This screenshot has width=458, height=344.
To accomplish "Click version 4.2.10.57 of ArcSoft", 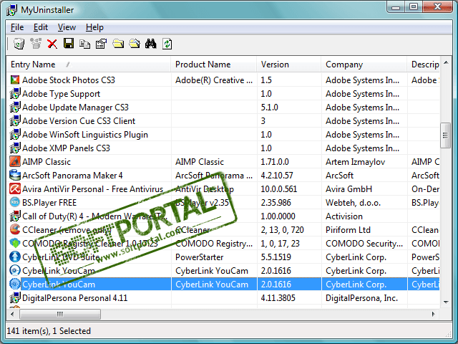I will pyautogui.click(x=277, y=175).
